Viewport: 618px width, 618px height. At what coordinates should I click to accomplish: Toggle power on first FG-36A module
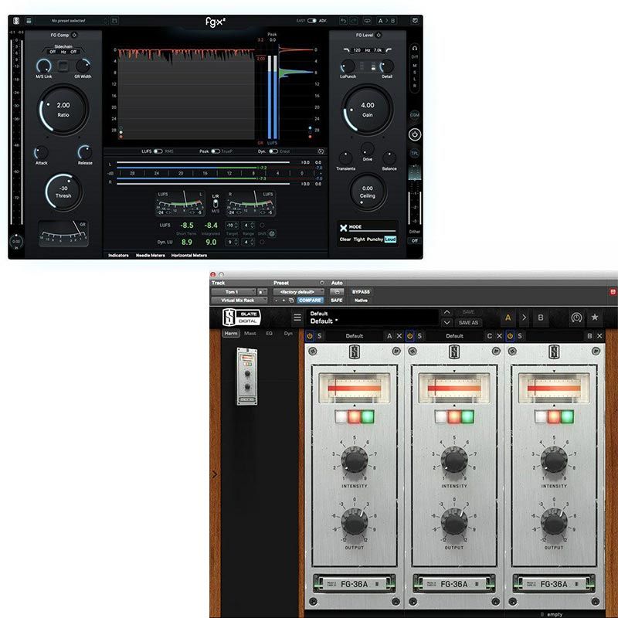coord(310,336)
